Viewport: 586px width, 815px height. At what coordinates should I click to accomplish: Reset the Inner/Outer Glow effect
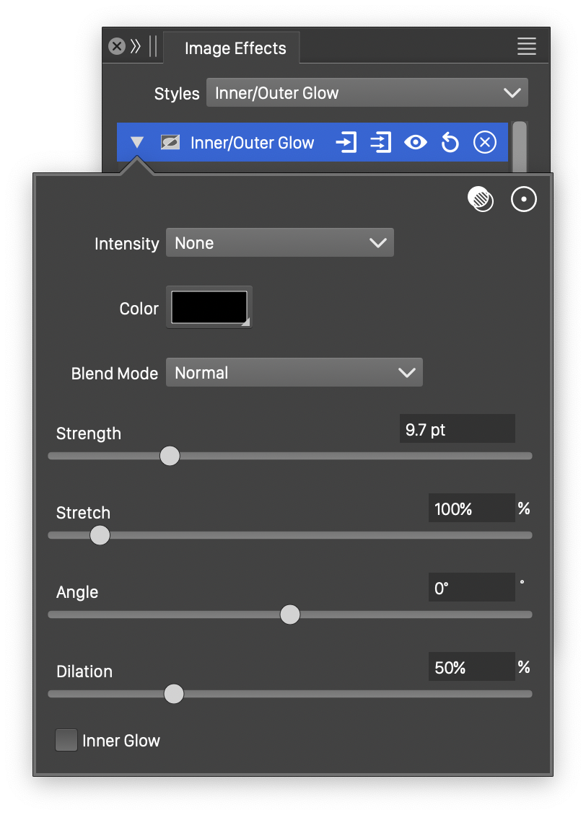(x=450, y=143)
